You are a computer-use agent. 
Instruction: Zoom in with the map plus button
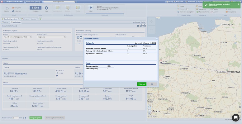click(x=152, y=21)
